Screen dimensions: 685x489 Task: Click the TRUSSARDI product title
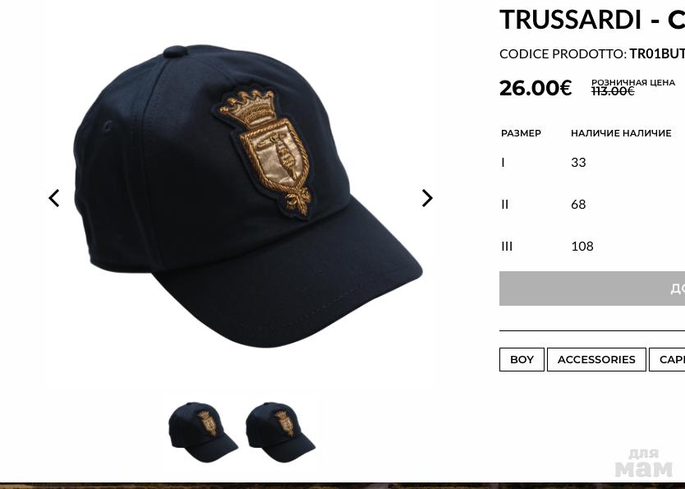pyautogui.click(x=592, y=19)
